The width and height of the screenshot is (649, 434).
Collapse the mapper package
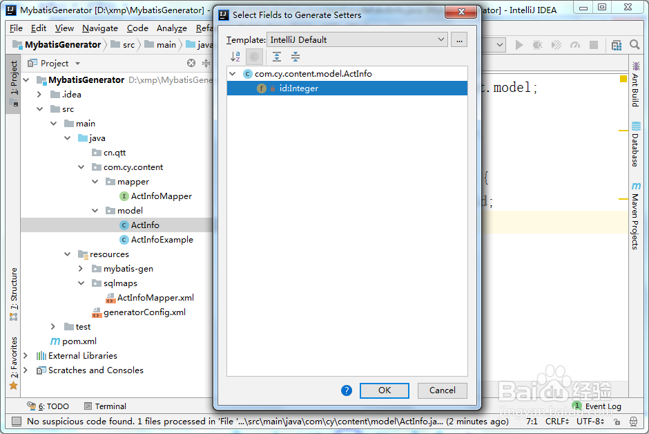point(95,182)
